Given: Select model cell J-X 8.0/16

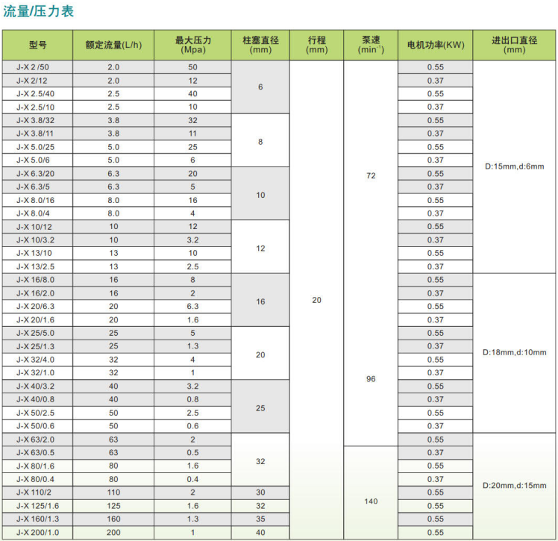Looking at the screenshot, I should [38, 201].
